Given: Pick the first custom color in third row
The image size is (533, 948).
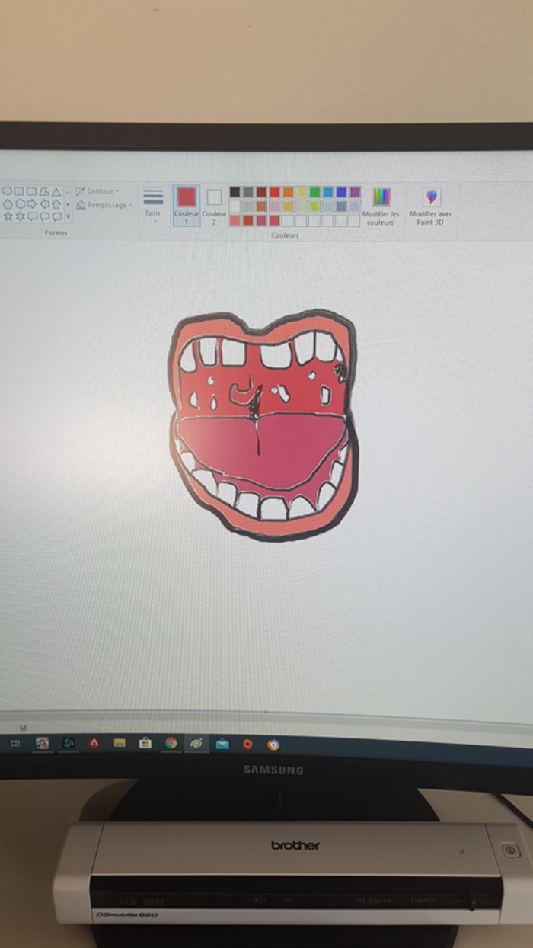Looking at the screenshot, I should click(x=235, y=221).
